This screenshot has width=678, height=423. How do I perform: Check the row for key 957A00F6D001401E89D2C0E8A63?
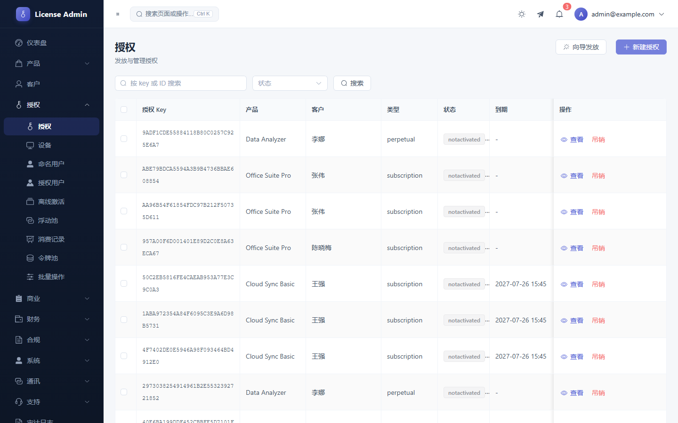tap(124, 247)
